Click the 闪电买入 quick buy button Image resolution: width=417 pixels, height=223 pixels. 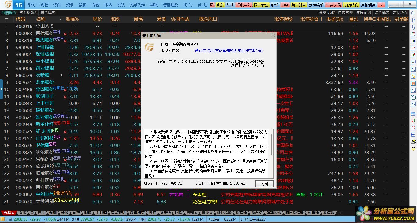(x=244, y=5)
